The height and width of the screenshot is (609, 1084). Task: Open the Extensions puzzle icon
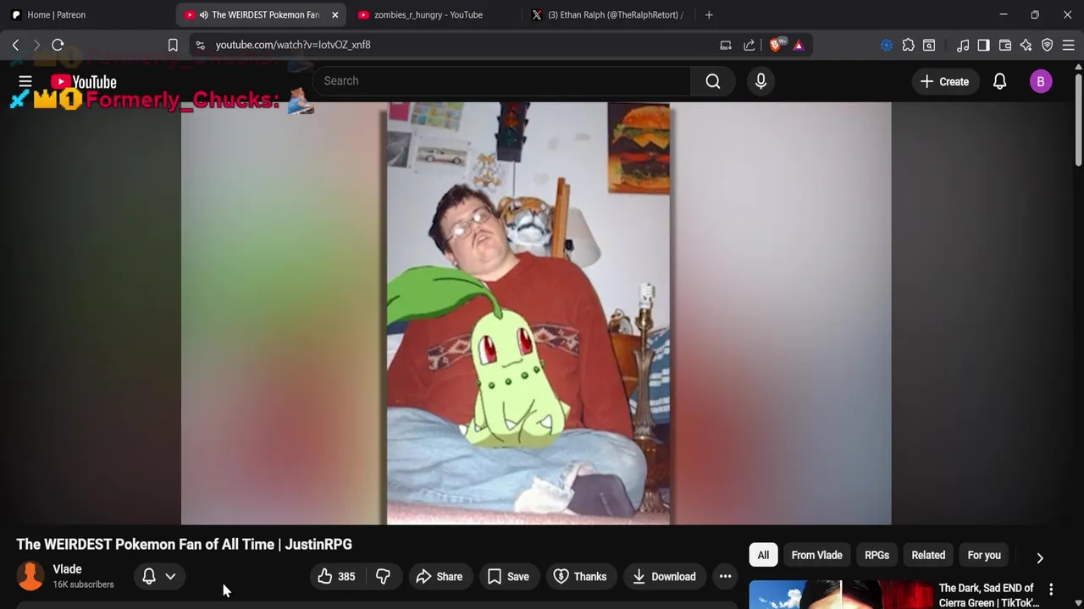pyautogui.click(x=908, y=45)
